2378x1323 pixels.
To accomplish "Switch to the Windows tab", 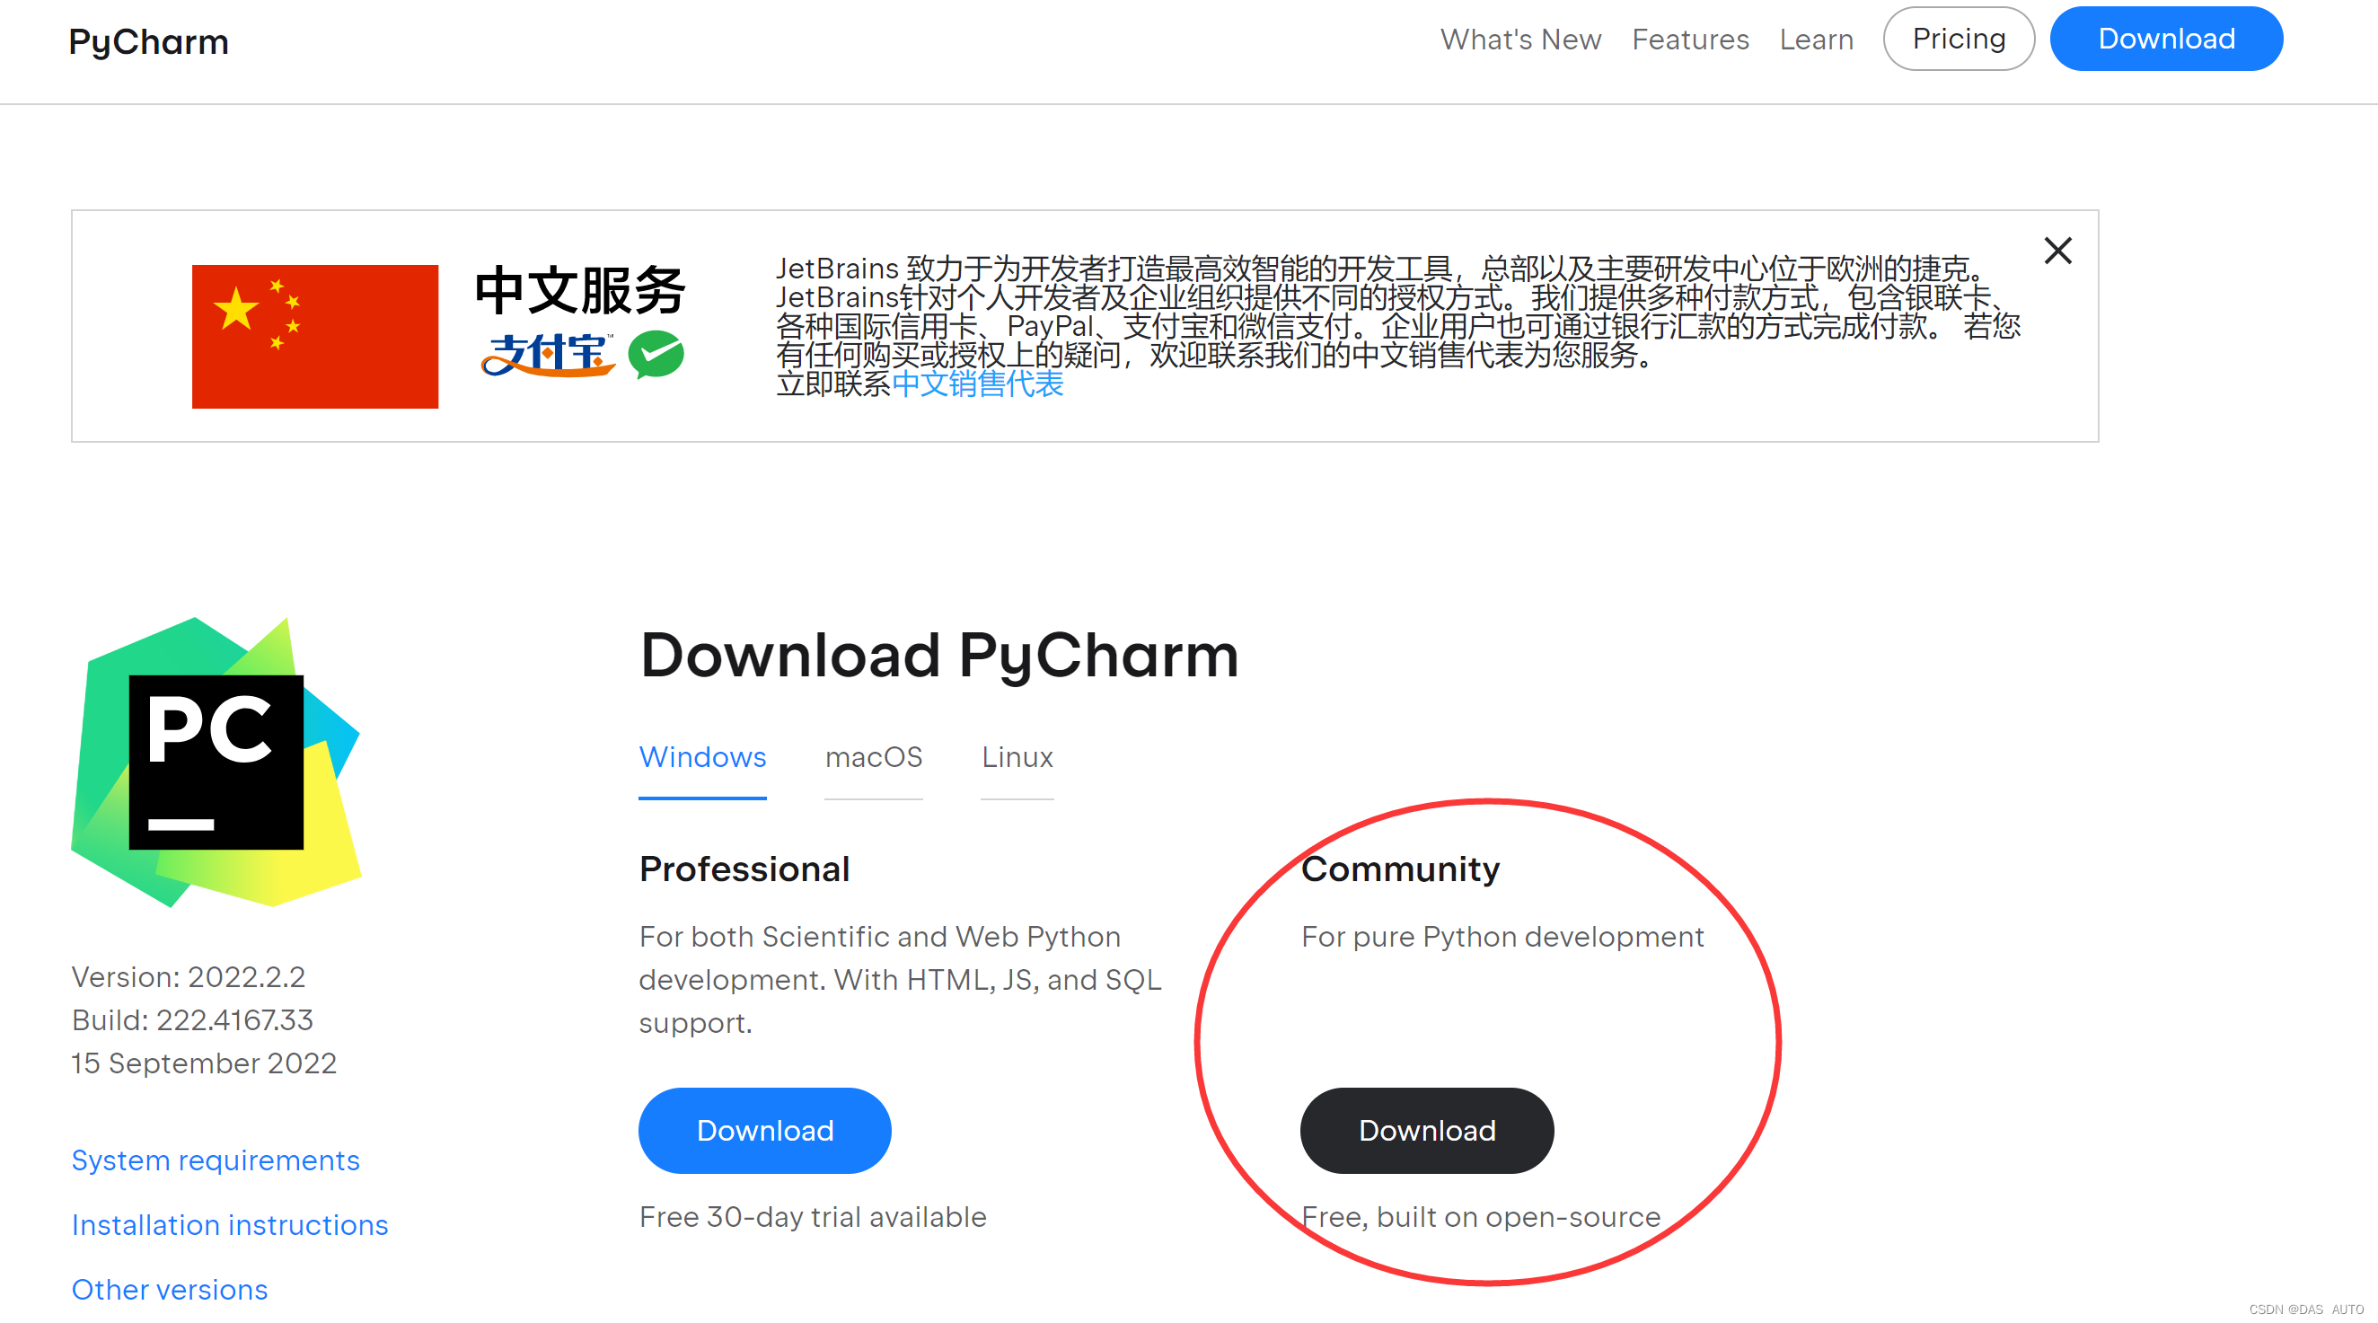I will click(x=701, y=757).
